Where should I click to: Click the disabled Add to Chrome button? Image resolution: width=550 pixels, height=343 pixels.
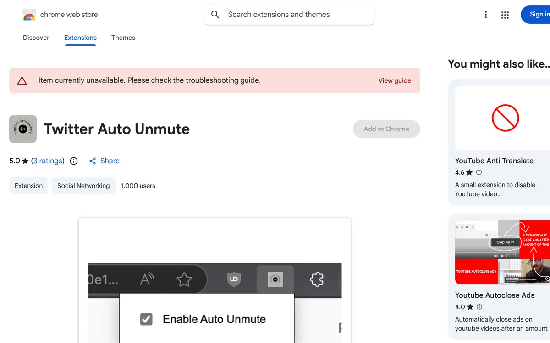tap(386, 129)
